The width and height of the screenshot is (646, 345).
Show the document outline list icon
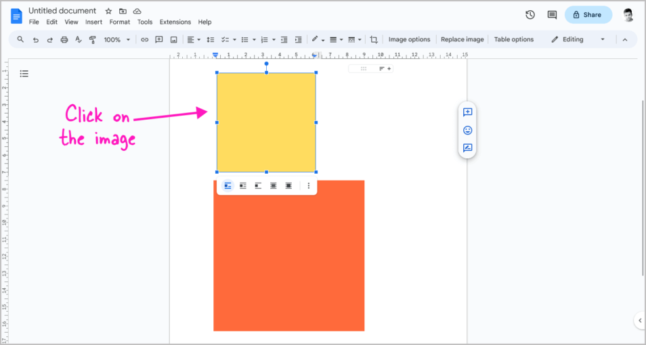click(24, 74)
